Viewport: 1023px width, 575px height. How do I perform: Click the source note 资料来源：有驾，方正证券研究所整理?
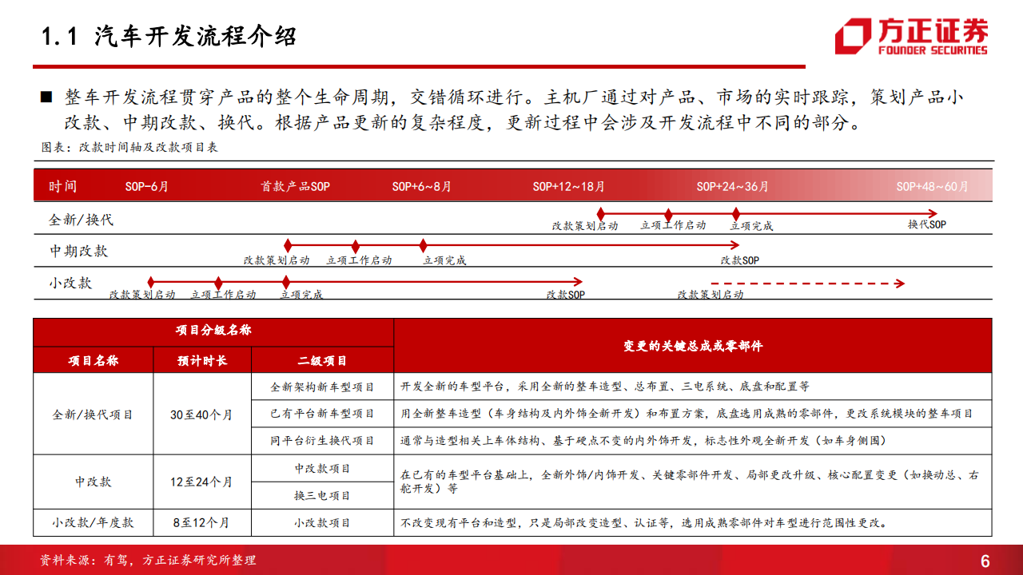tap(148, 560)
